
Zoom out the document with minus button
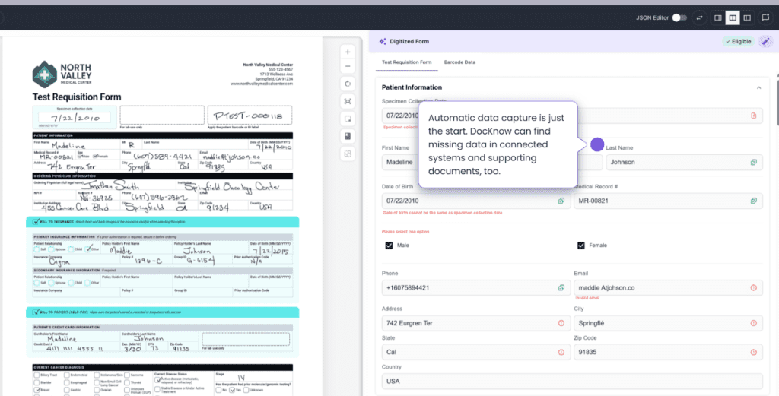point(348,67)
